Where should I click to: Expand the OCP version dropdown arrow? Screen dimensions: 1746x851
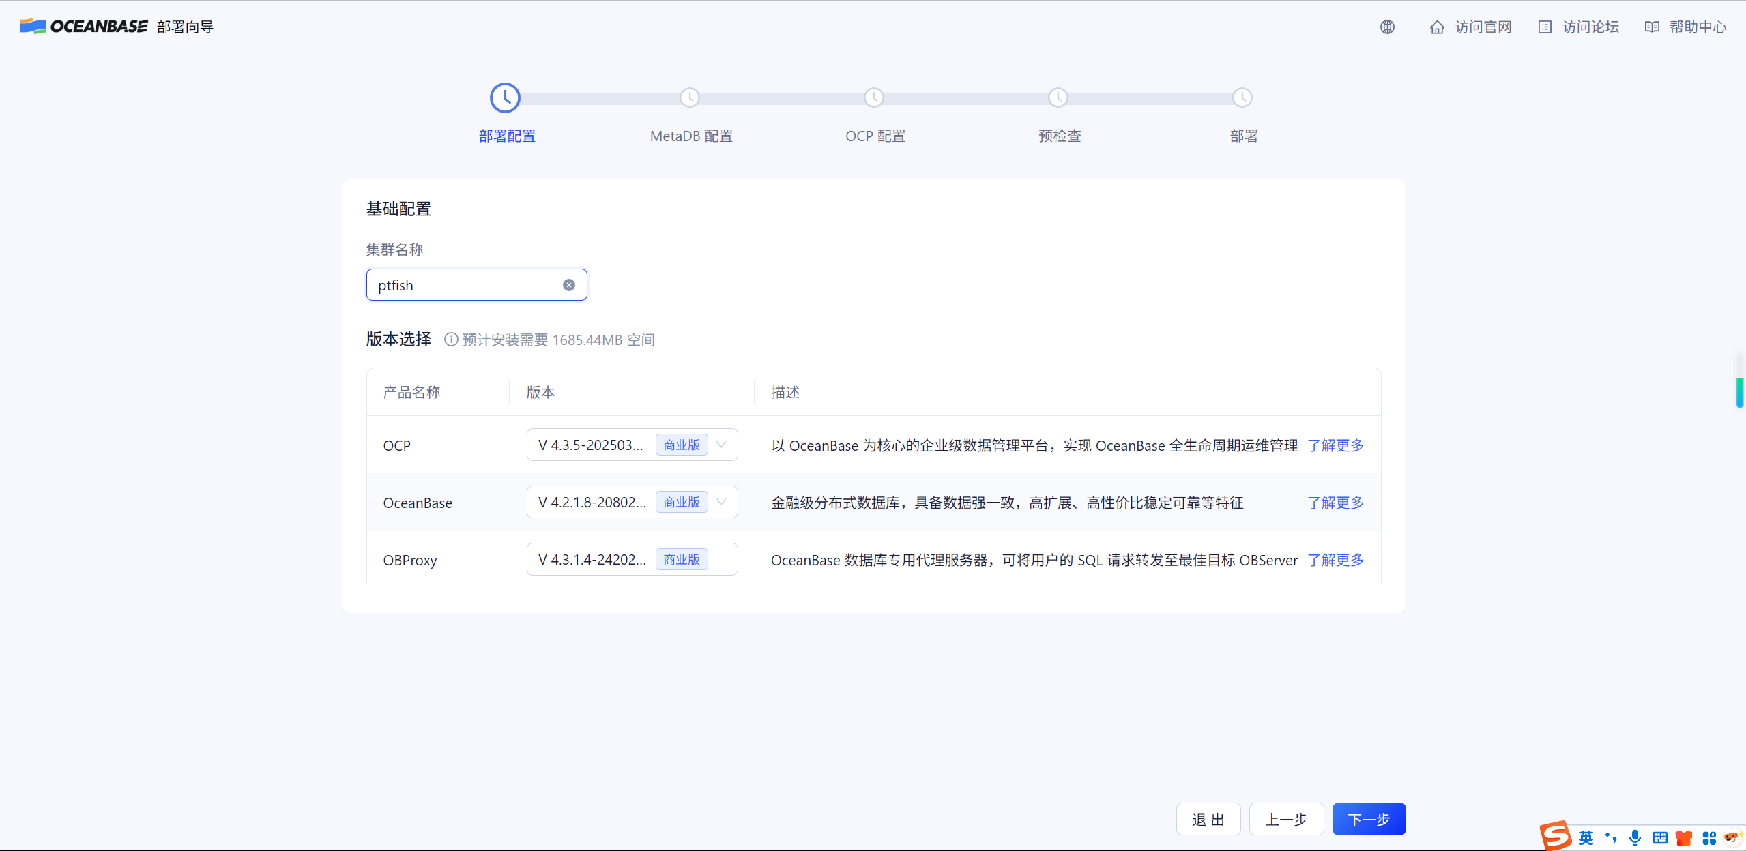click(x=721, y=445)
